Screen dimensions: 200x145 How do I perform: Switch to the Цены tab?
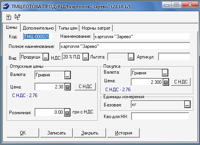pyautogui.click(x=11, y=28)
